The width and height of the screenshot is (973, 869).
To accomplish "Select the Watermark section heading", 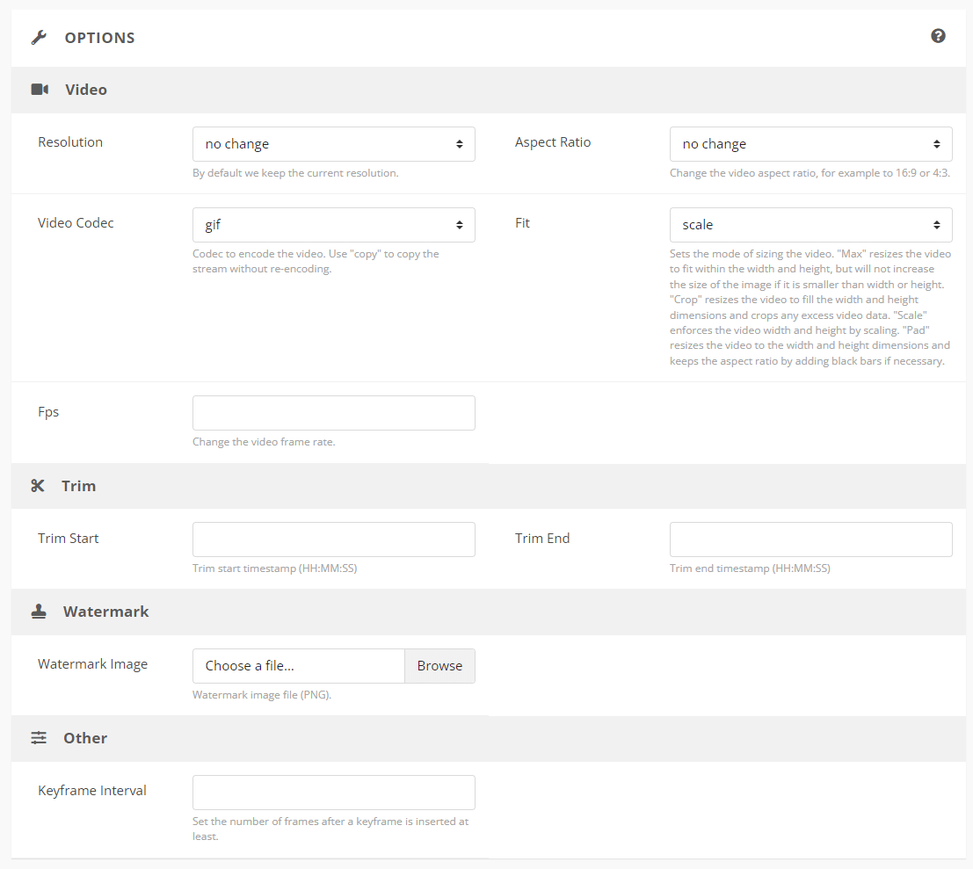I will [x=105, y=612].
